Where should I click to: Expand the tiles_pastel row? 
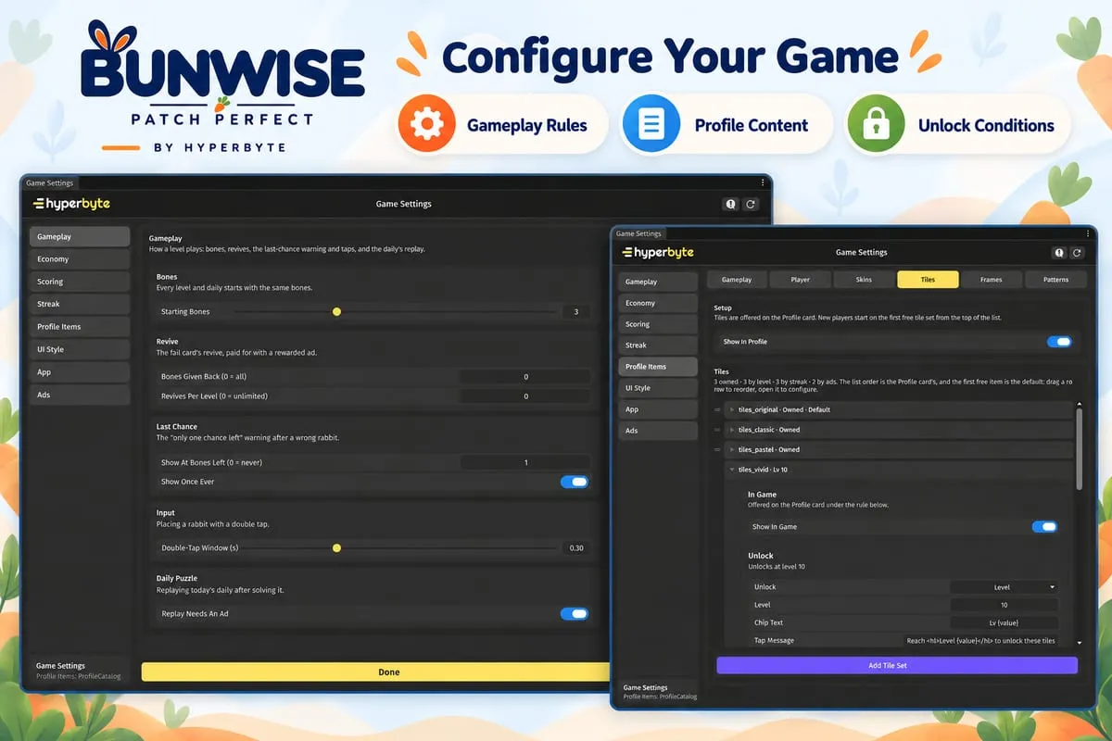pyautogui.click(x=732, y=449)
